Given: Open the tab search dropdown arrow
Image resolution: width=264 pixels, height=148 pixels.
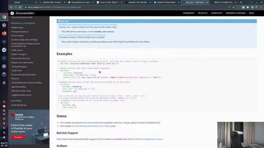Looking at the screenshot, I should coord(252,2).
